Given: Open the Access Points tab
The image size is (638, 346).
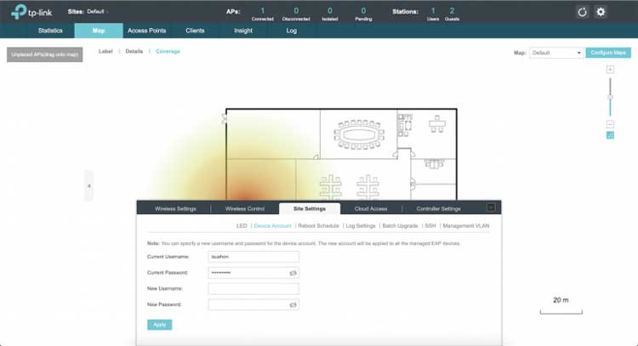Looking at the screenshot, I should [146, 31].
